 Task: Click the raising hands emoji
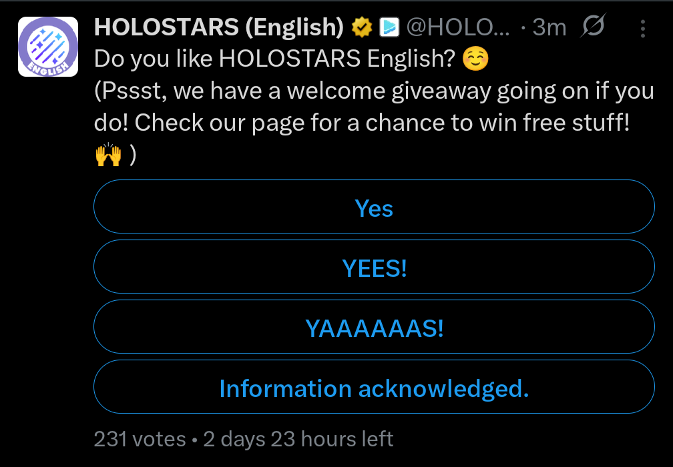(x=108, y=155)
